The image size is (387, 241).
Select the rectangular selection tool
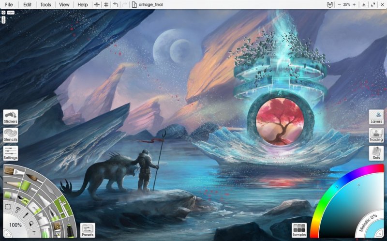tap(8, 207)
